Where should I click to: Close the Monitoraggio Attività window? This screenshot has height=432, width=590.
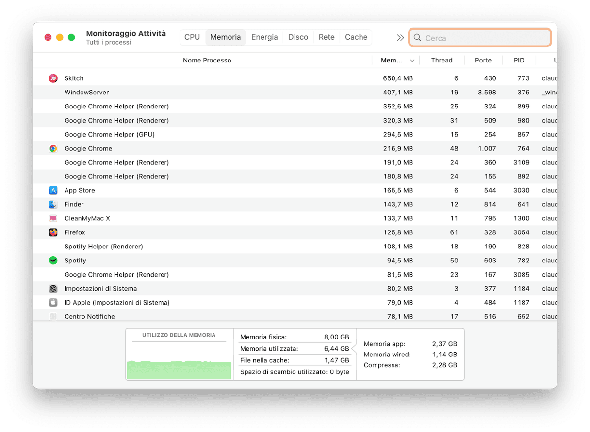(48, 37)
